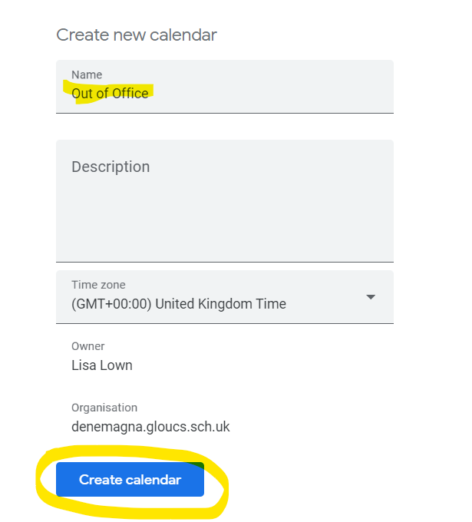Click the 'Create new calendar' heading
This screenshot has height=522, width=472.
point(137,35)
